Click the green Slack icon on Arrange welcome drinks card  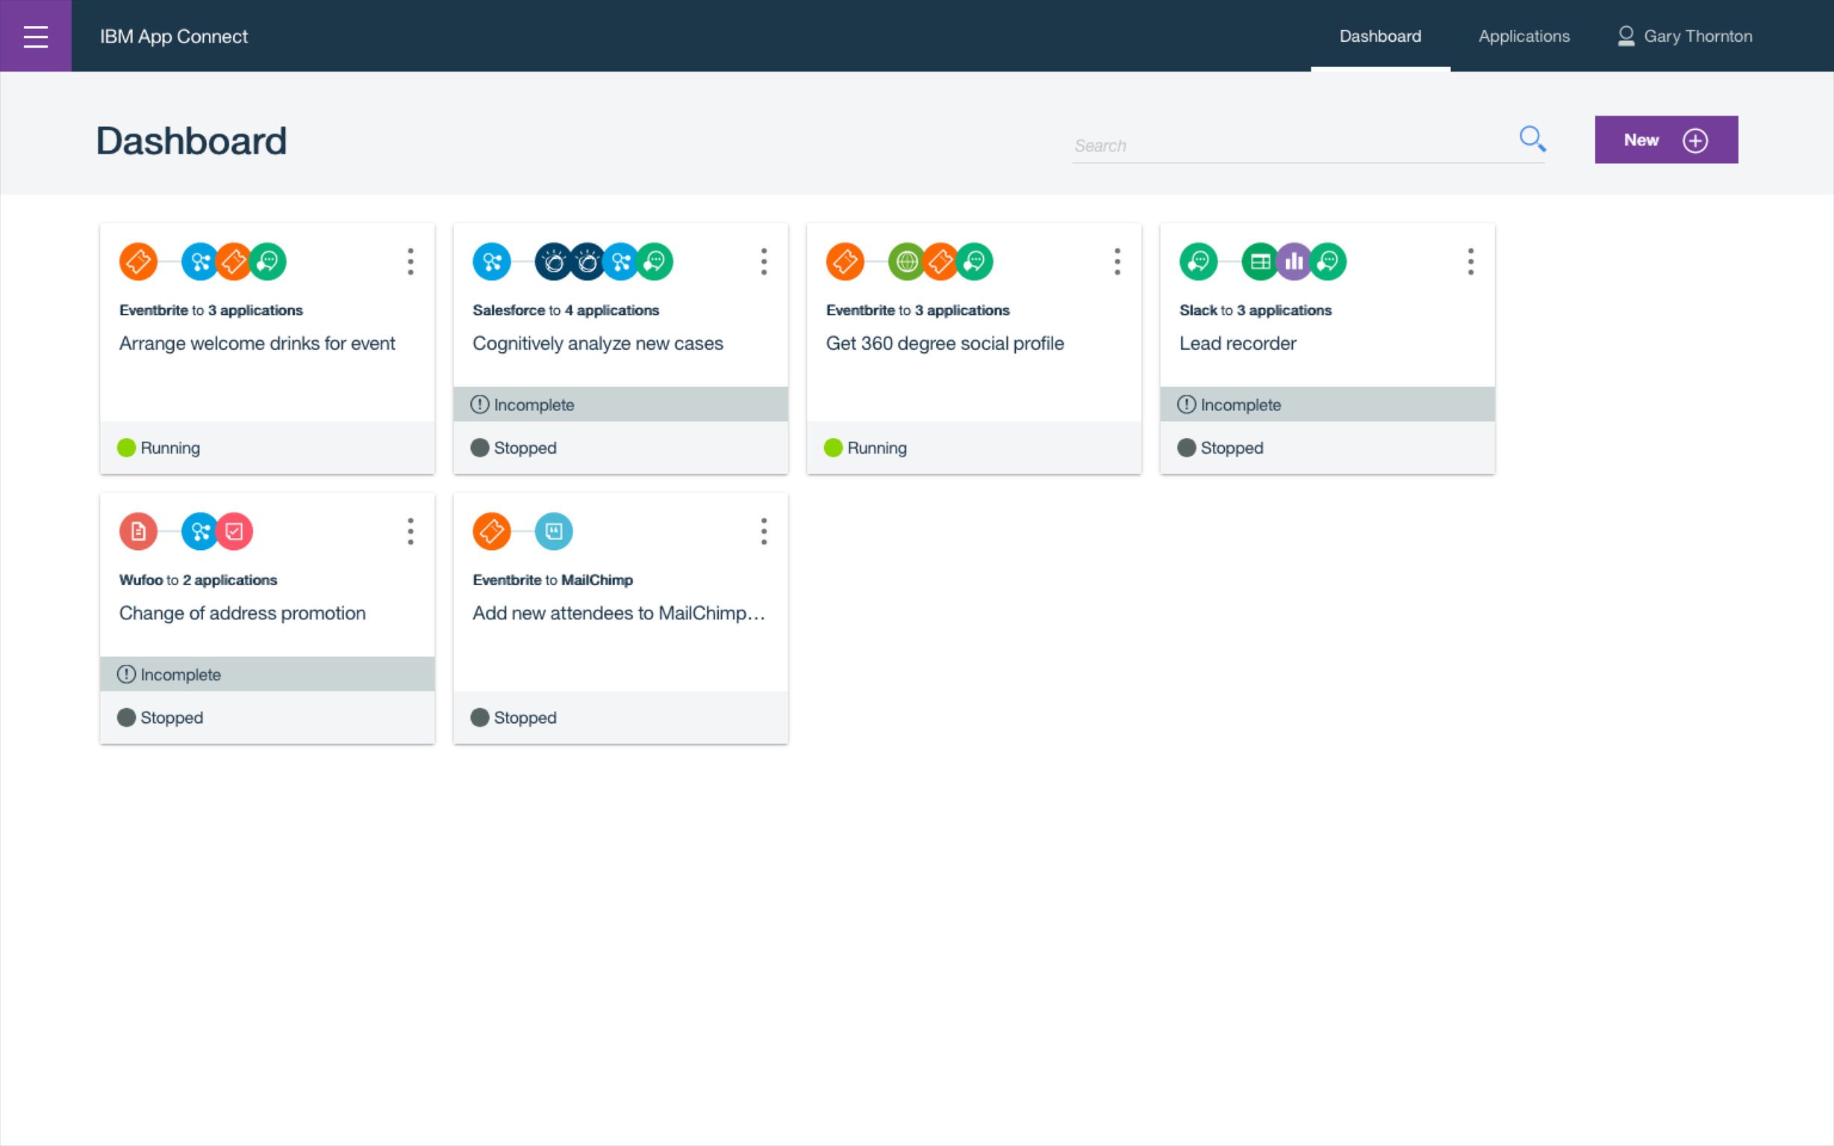(268, 261)
